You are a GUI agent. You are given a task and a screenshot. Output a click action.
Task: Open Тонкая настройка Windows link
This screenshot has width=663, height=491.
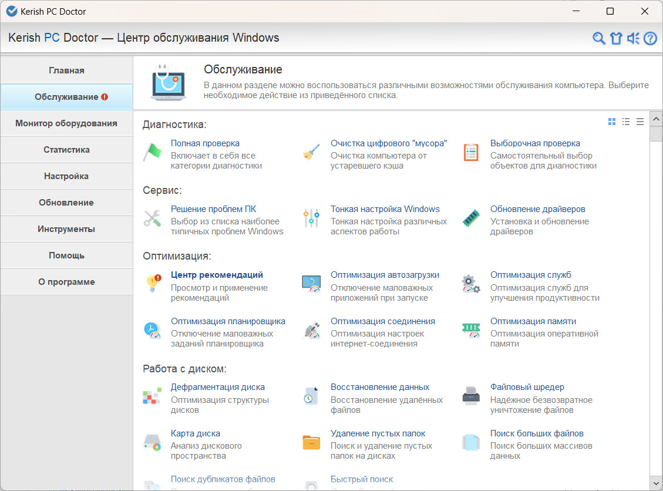[x=385, y=209]
